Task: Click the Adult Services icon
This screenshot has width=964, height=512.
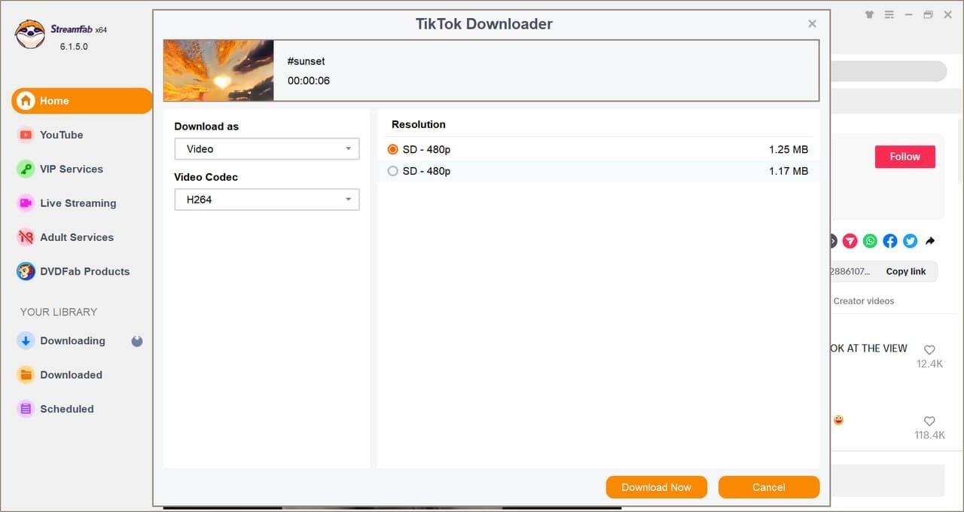Action: click(x=26, y=237)
